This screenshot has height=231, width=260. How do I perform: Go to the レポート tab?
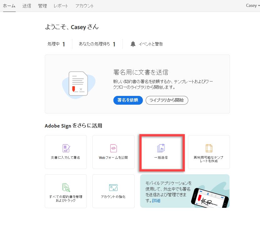(x=61, y=6)
